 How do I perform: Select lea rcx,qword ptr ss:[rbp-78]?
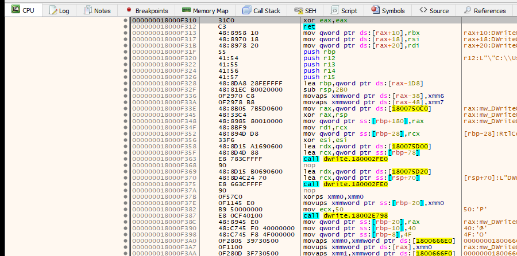tap(361, 153)
